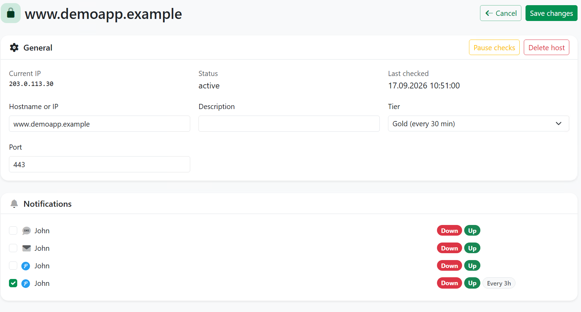Screen dimensions: 581x312
Task: Click the Up badge in the email John row
Action: tap(472, 248)
